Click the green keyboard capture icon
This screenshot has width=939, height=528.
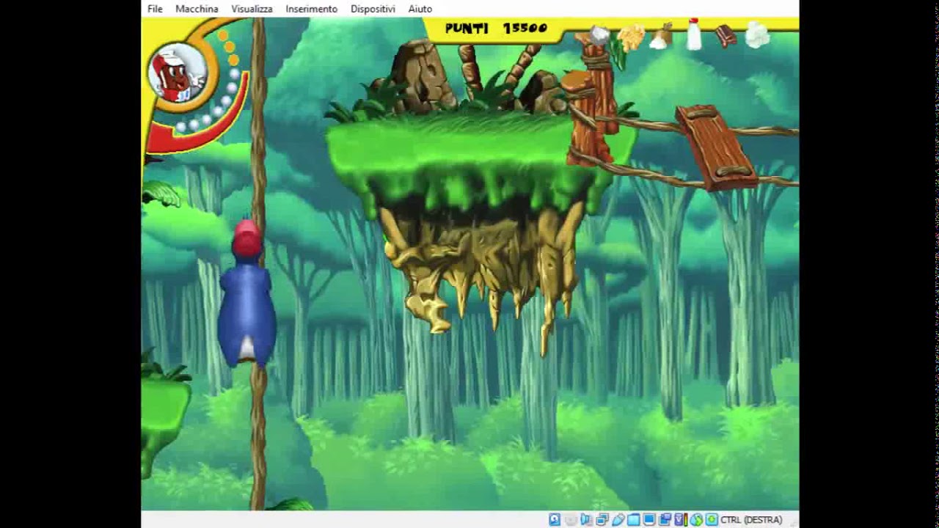point(712,520)
